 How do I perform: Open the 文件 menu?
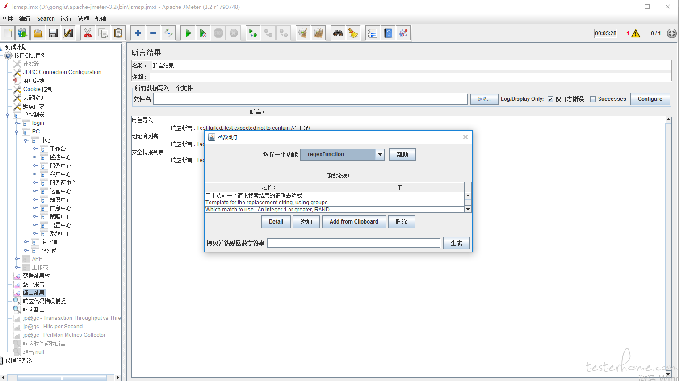tap(8, 19)
